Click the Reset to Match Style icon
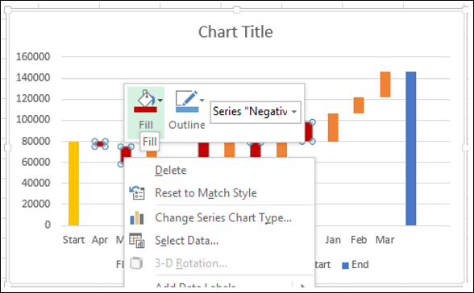The image size is (474, 293). click(x=137, y=193)
